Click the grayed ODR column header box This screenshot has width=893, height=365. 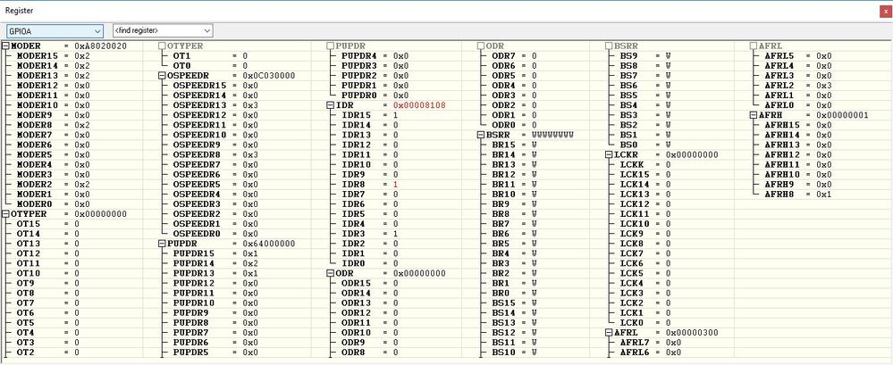[x=480, y=46]
